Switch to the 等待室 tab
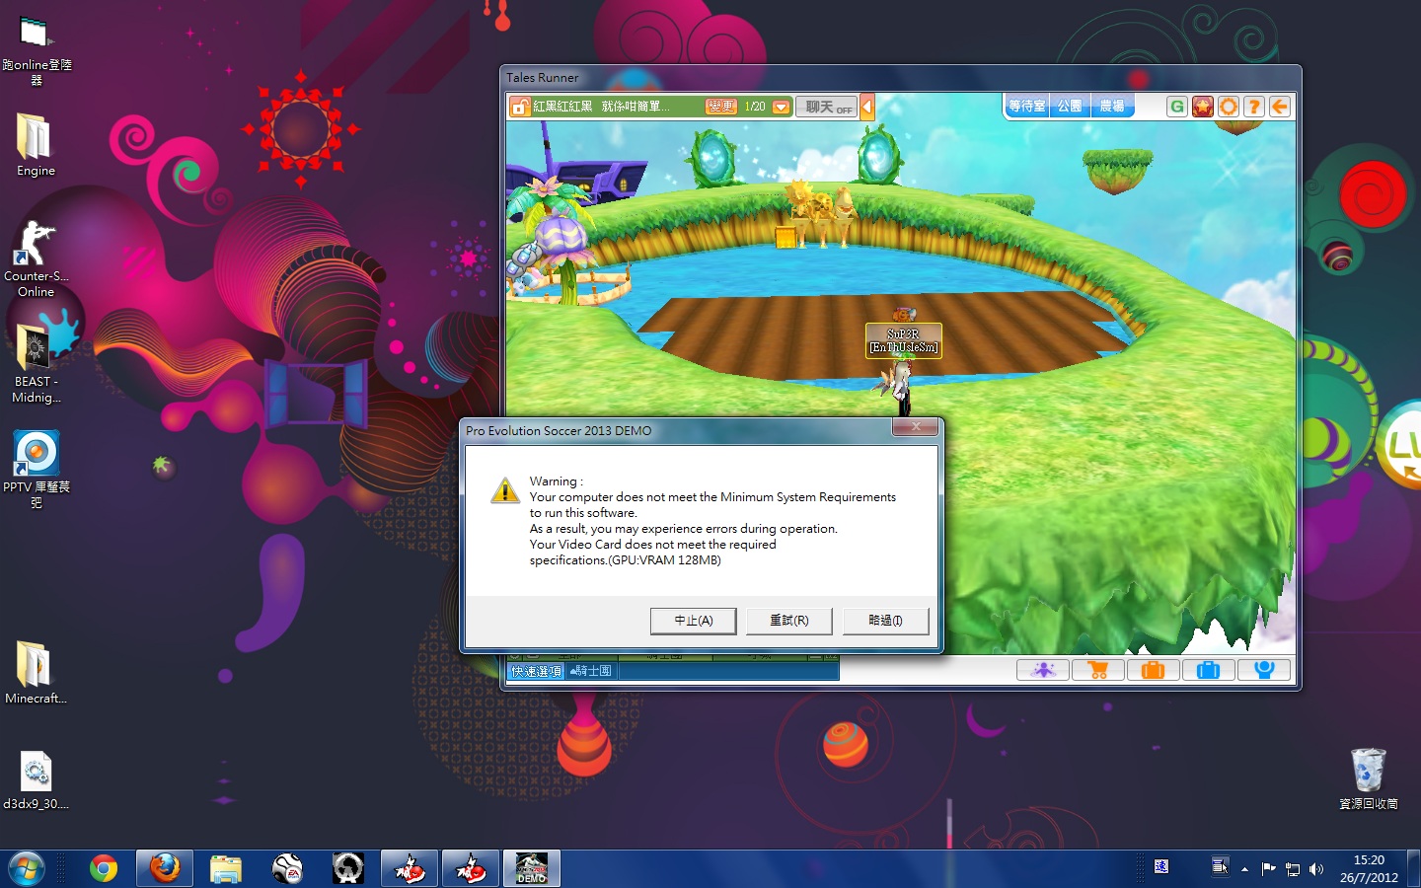Viewport: 1421px width, 888px height. pos(1027,106)
